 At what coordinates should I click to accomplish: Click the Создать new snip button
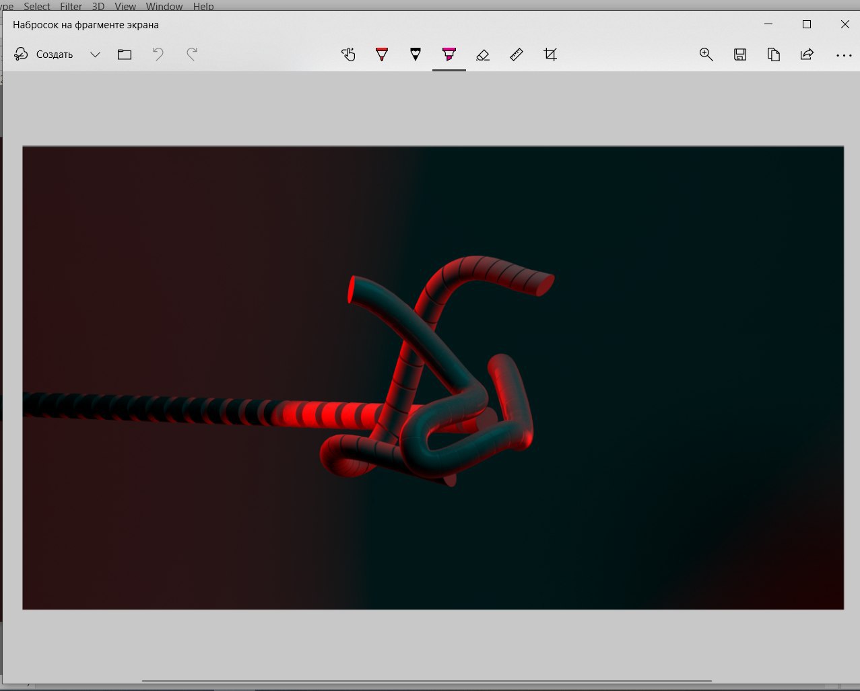pos(44,54)
